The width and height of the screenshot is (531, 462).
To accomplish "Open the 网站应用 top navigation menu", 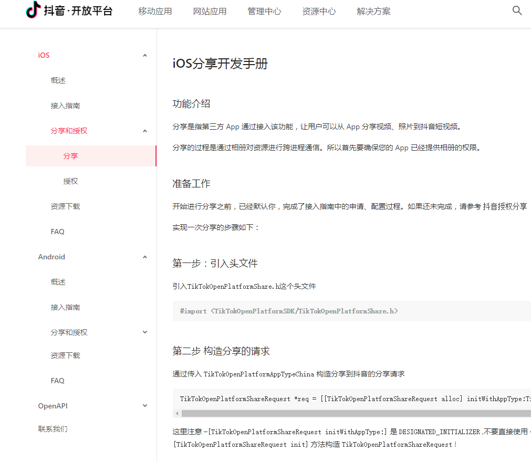I will coord(210,11).
